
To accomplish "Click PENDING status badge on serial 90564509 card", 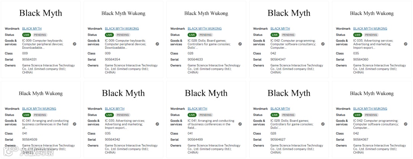I will (40, 115).
